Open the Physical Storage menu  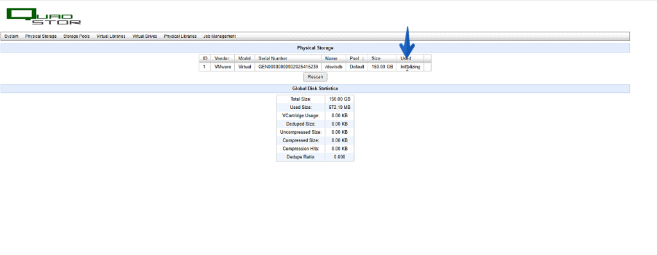coord(40,37)
